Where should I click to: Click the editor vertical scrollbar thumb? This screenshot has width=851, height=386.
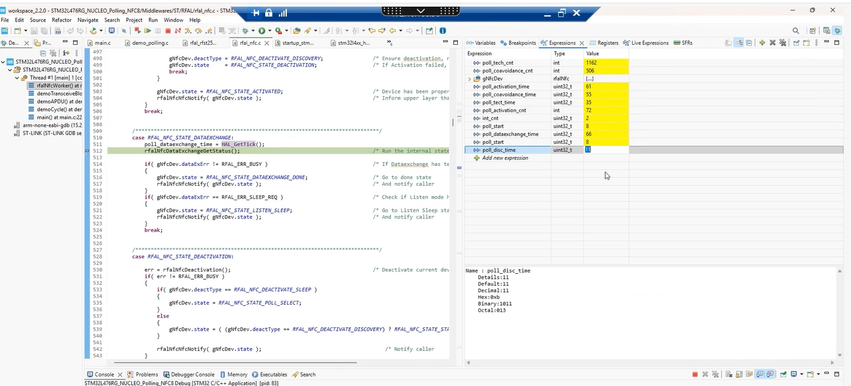coord(453,122)
